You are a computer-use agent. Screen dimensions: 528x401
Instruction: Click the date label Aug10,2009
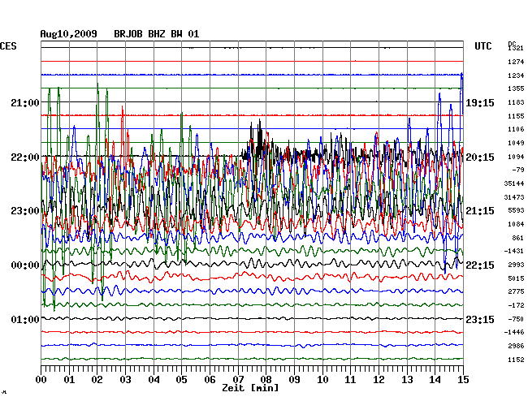click(x=69, y=34)
